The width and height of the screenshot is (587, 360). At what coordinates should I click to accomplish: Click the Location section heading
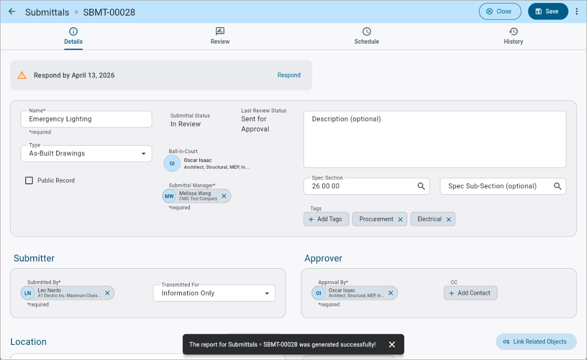pyautogui.click(x=29, y=341)
